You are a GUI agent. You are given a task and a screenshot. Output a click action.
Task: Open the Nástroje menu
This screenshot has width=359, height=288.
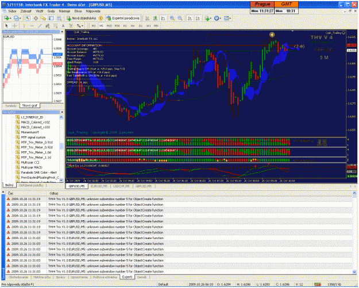point(64,11)
